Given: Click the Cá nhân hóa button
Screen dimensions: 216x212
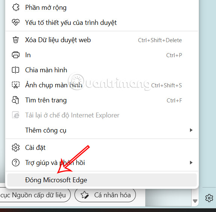Looking at the screenshot, I should (x=105, y=195).
